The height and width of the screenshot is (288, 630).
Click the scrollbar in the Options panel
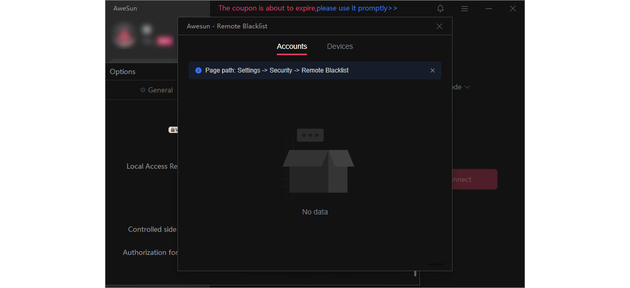(415, 274)
